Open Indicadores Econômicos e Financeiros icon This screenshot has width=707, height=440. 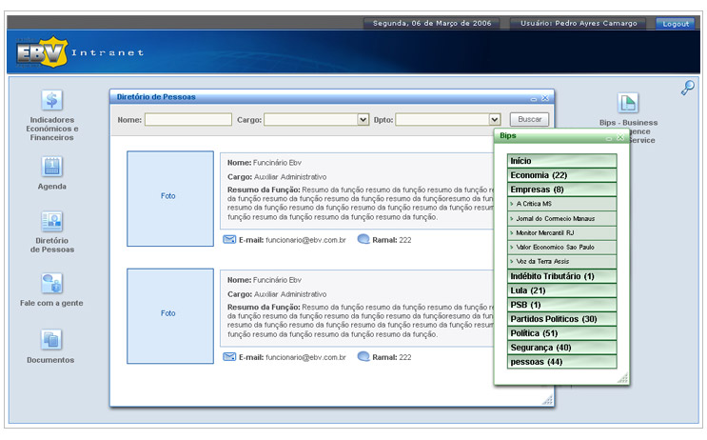(52, 100)
